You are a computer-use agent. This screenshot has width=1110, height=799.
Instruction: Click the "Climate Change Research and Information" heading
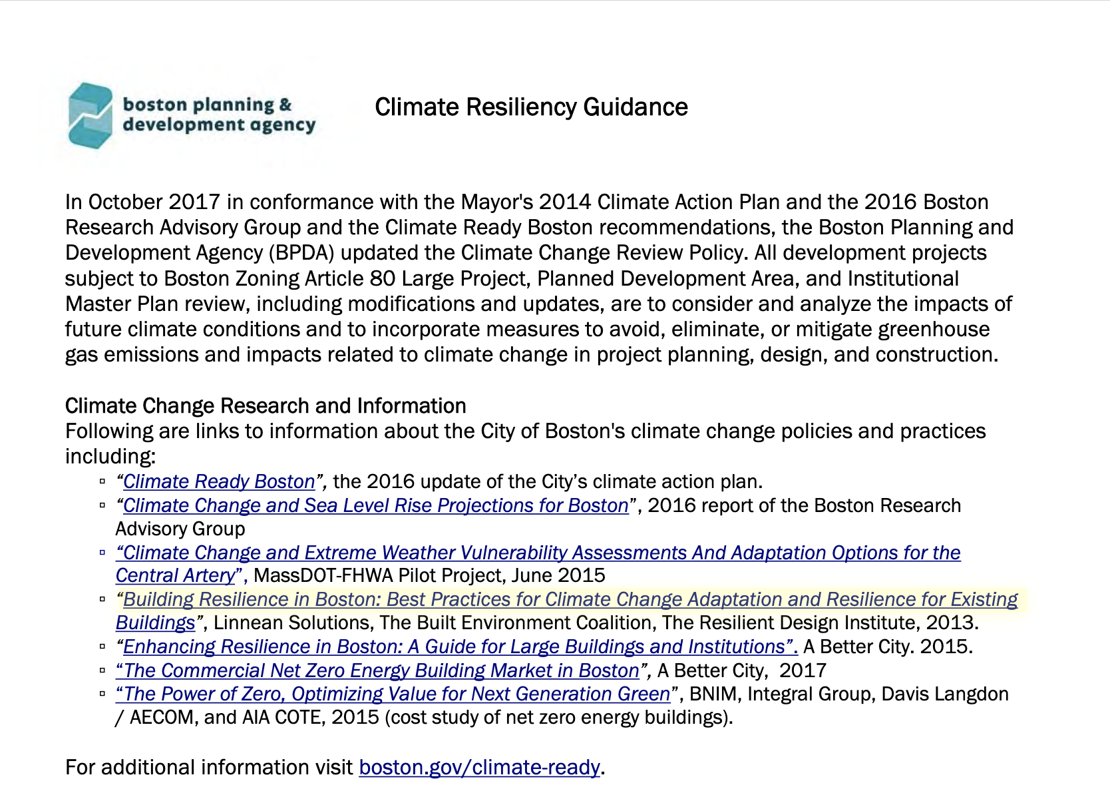pyautogui.click(x=265, y=405)
